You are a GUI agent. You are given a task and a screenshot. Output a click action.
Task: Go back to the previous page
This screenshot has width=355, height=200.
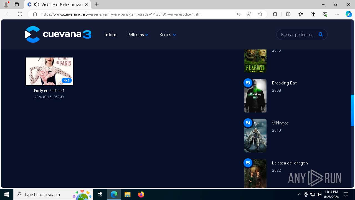[8, 14]
